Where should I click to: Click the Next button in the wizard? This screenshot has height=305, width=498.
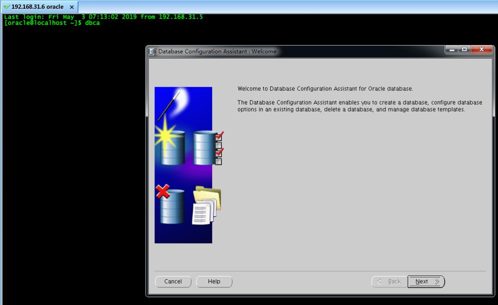click(x=426, y=282)
